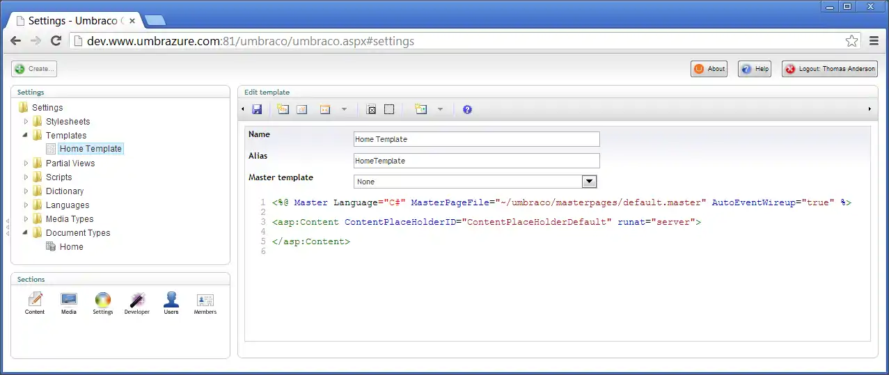Image resolution: width=889 pixels, height=375 pixels.
Task: Select Home document type in tree
Action: [x=71, y=247]
